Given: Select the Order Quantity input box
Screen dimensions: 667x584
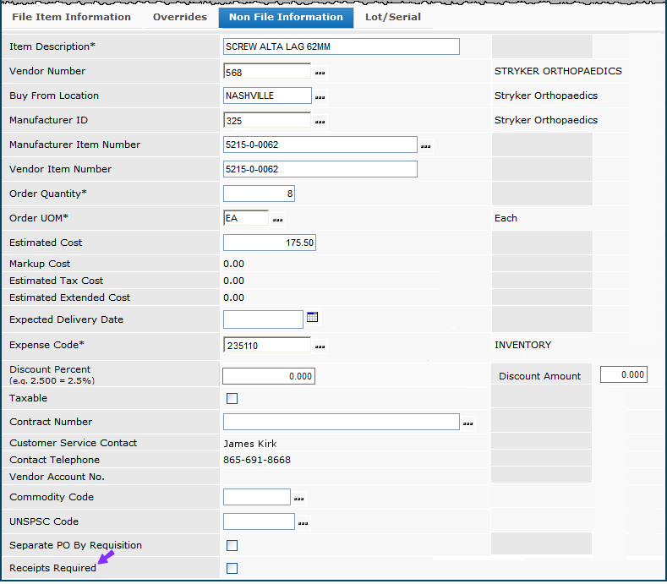Looking at the screenshot, I should 259,194.
